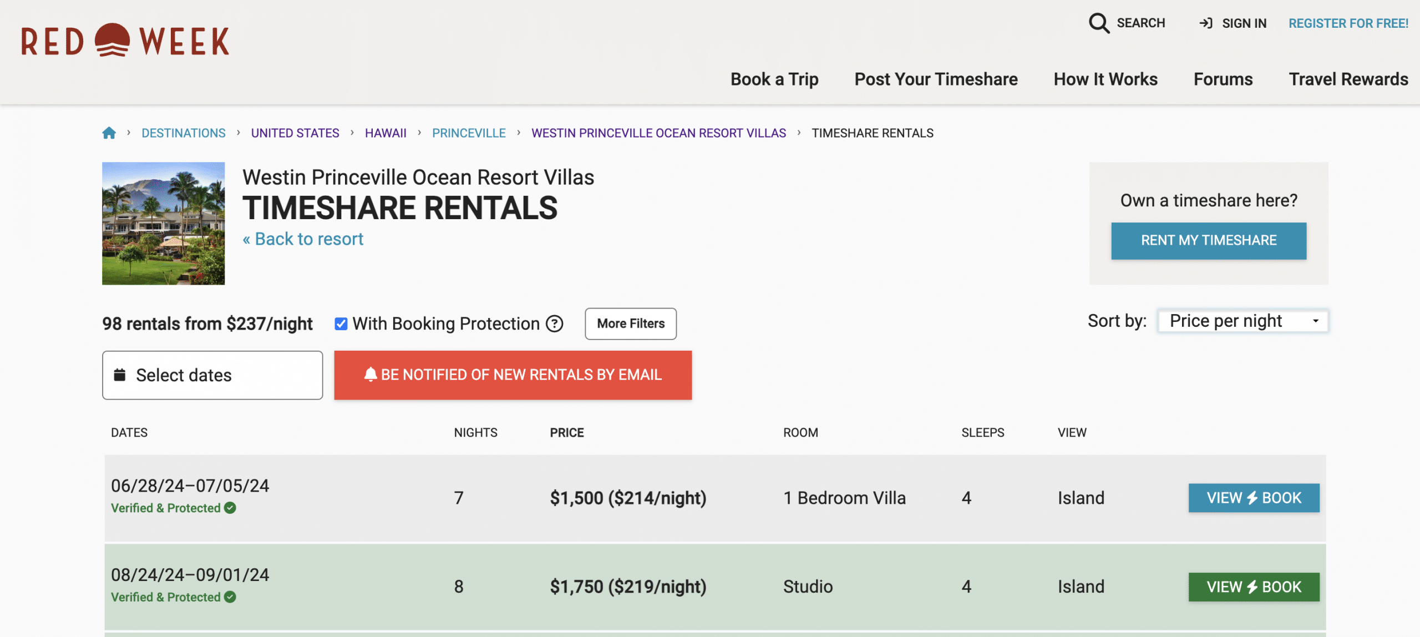
Task: Go to the Princeville breadcrumb link
Action: pos(469,133)
